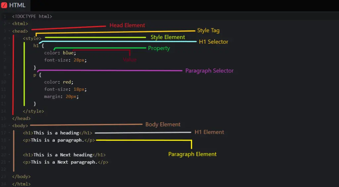The height and width of the screenshot is (187, 339).
Task: Fold the 'This is a paragraph.' line 18
Action: click(9, 140)
